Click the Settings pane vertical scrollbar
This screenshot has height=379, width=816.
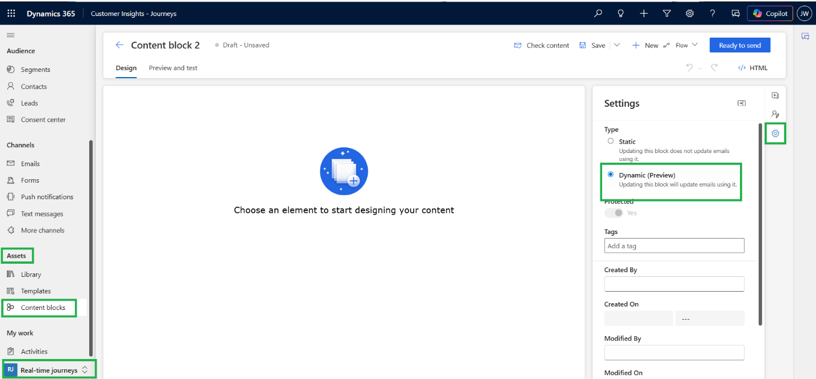point(760,224)
